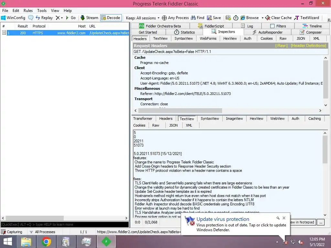Switch to the FiddlerScript tab
Image resolution: width=331 pixels, height=248 pixels.
pyautogui.click(x=211, y=26)
